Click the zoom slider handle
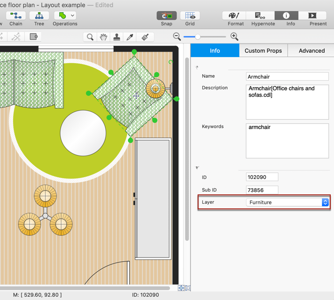The height and width of the screenshot is (300, 334). coord(198,36)
